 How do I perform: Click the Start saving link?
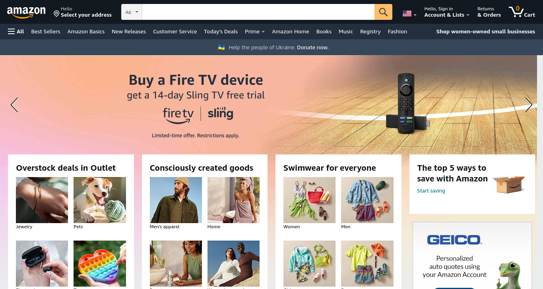tap(431, 191)
